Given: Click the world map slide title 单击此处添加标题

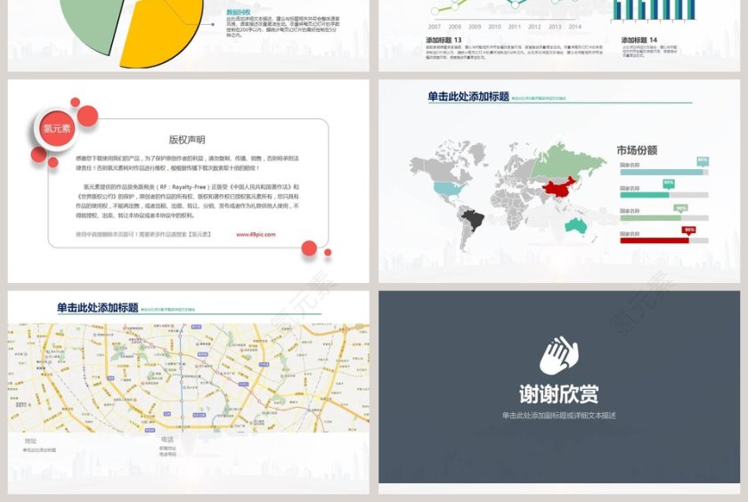Looking at the screenshot, I should 468,97.
